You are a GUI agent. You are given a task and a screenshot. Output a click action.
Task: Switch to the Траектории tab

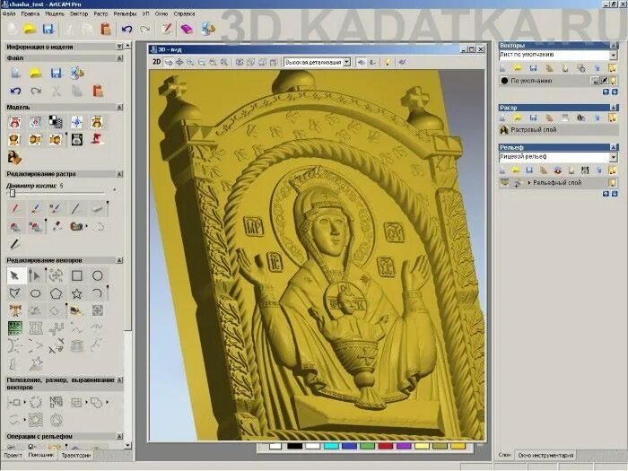[x=76, y=456]
